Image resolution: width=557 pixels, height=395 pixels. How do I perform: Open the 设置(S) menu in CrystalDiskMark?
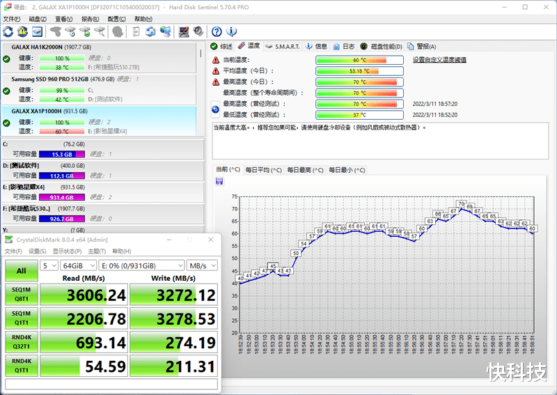[38, 251]
